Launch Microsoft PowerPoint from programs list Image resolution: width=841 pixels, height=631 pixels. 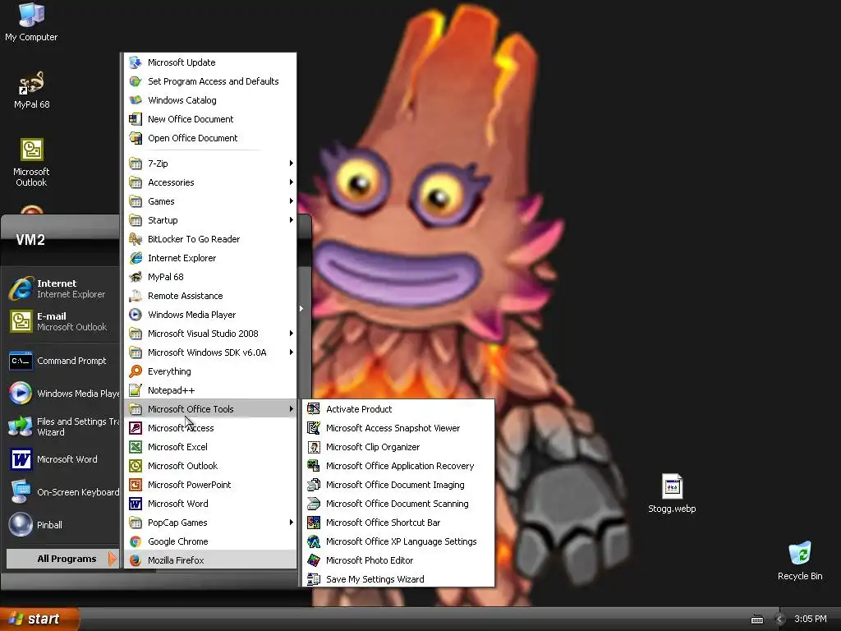pyautogui.click(x=209, y=485)
